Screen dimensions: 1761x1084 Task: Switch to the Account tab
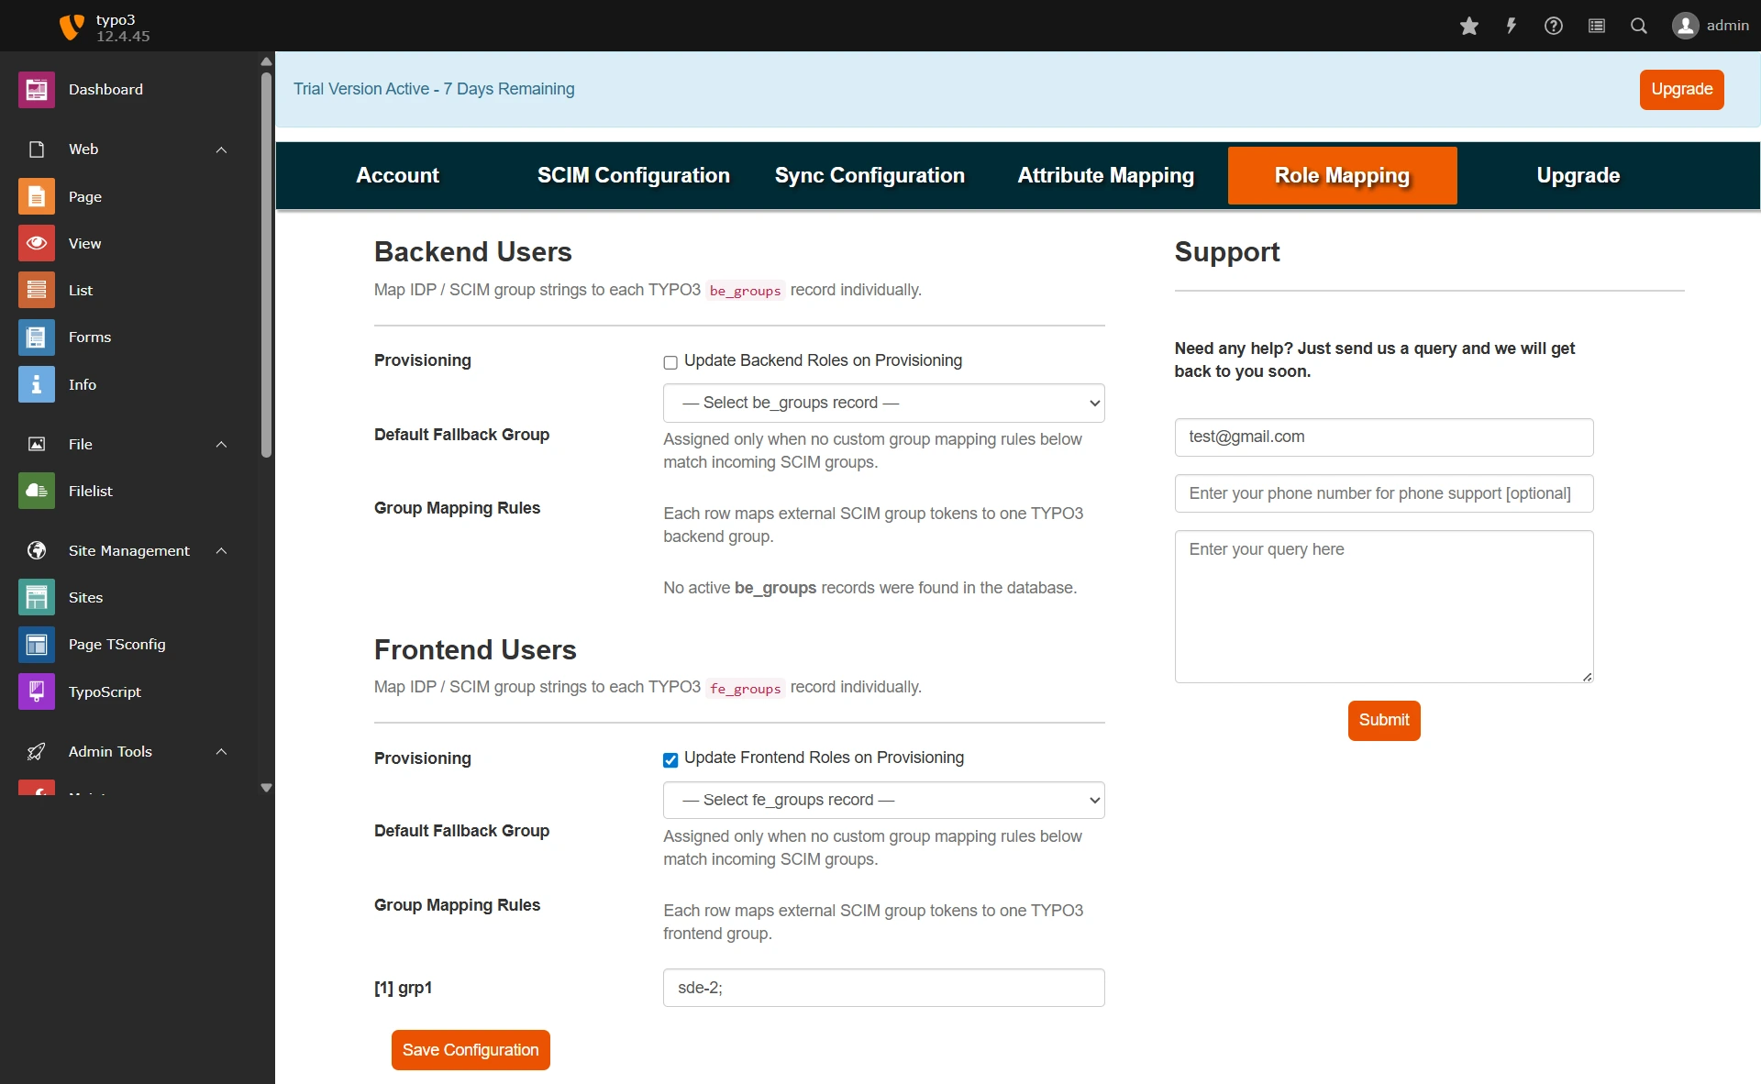coord(397,175)
